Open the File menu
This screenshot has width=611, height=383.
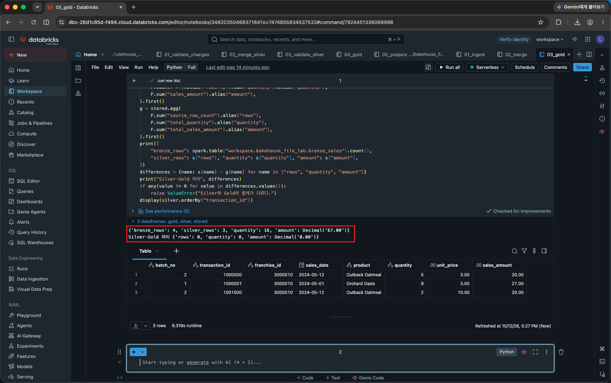95,67
